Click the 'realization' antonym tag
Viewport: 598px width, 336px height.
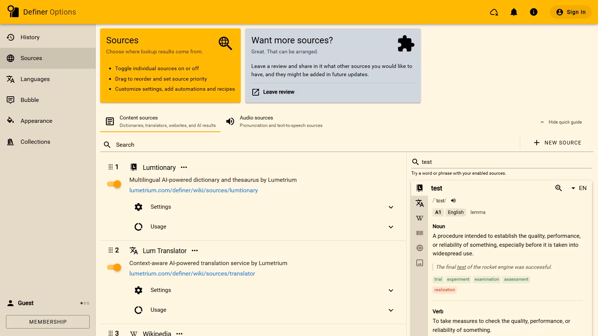coord(445,290)
